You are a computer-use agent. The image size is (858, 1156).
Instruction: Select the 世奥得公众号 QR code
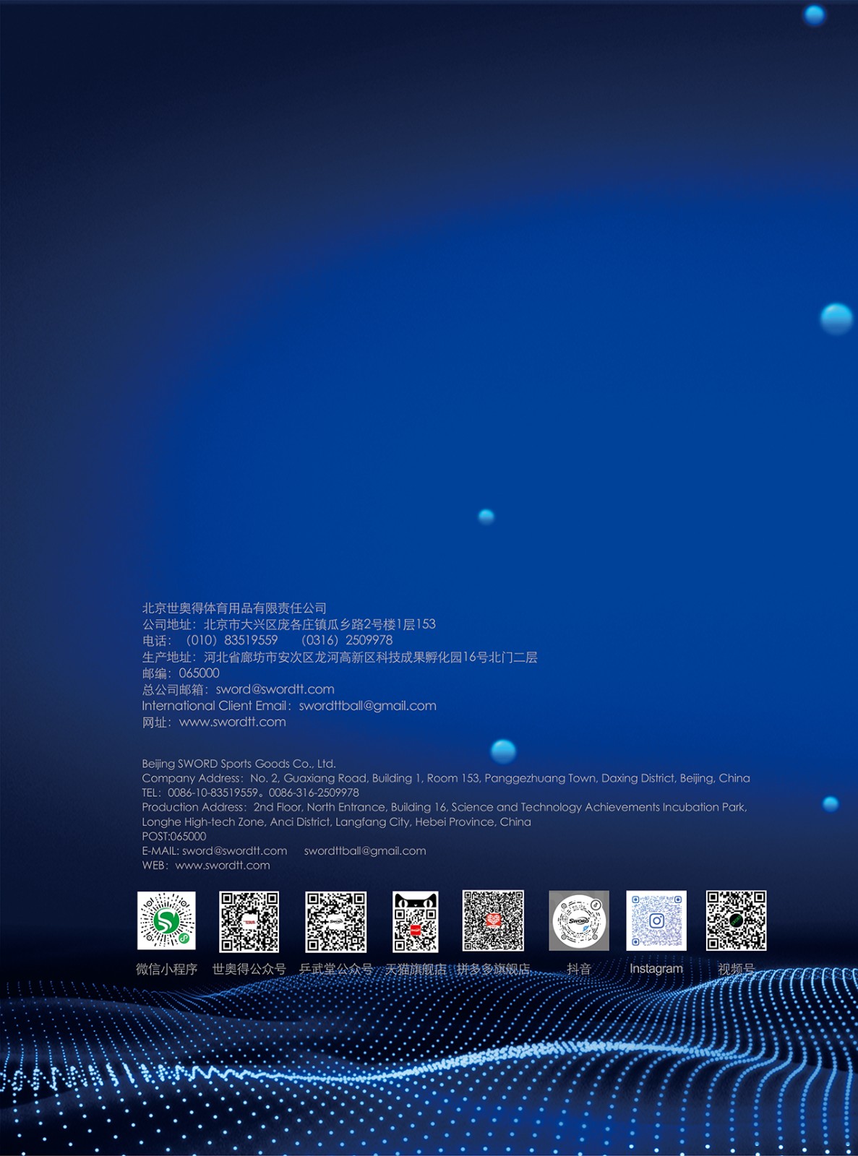[249, 921]
